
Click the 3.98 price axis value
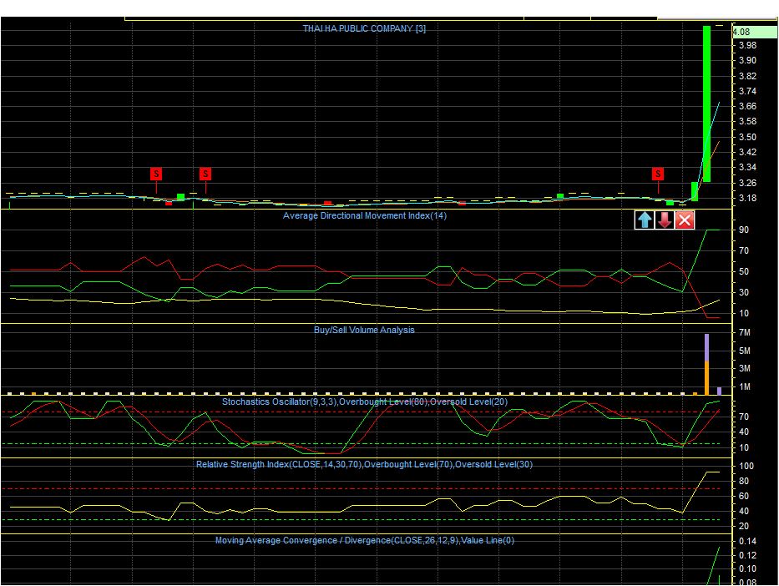coord(747,45)
